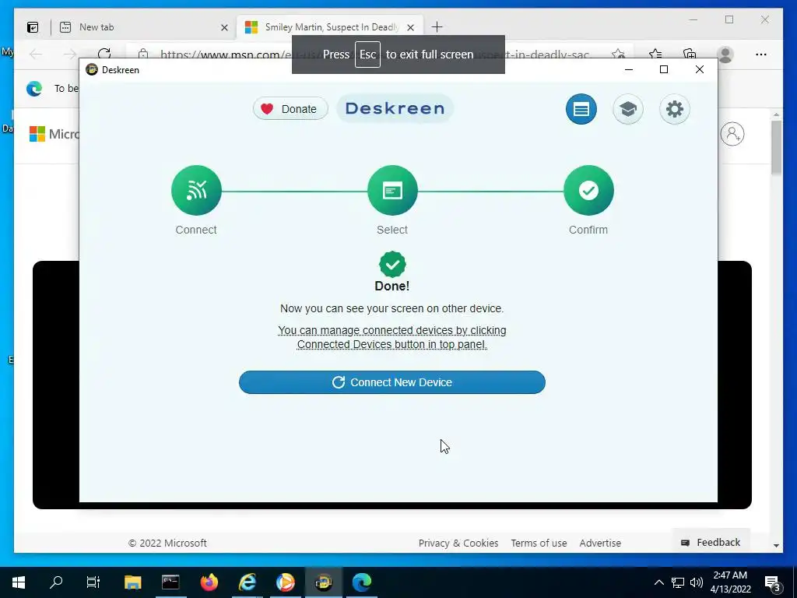
Task: Open the taskbar clock and date
Action: point(730,582)
